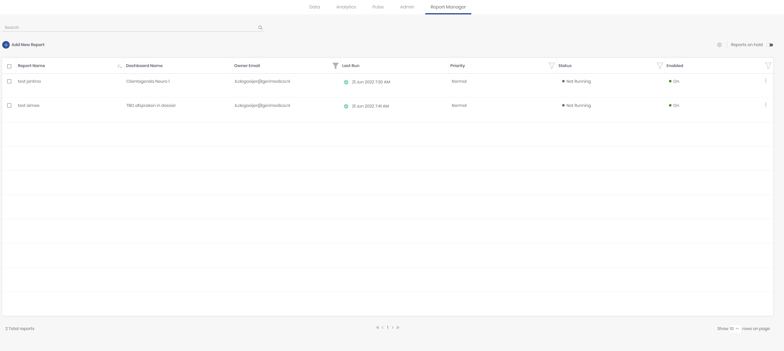Open the three-dot menu for test aimee
The image size is (784, 351).
pos(766,105)
